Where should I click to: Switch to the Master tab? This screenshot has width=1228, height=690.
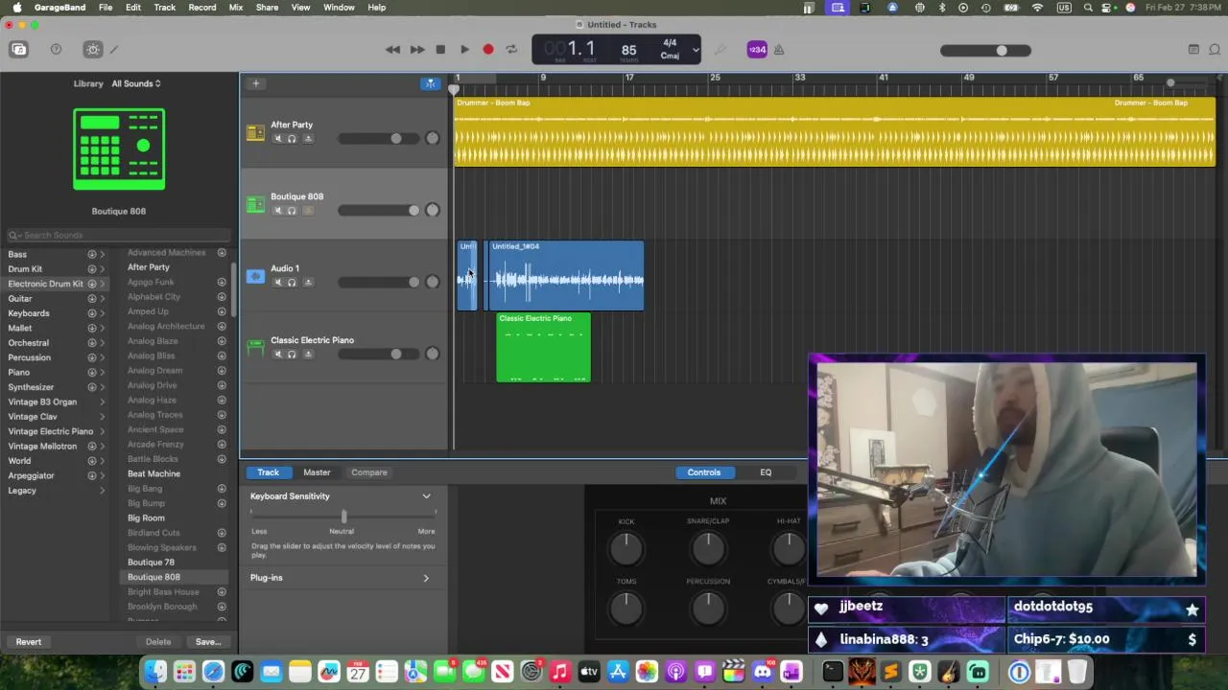coord(317,472)
